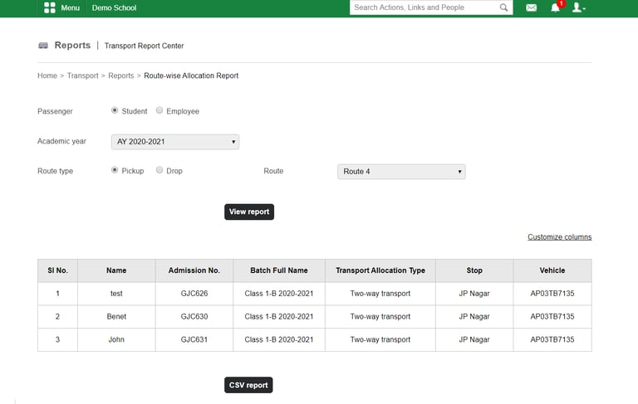Open Customize columns link

(x=559, y=237)
